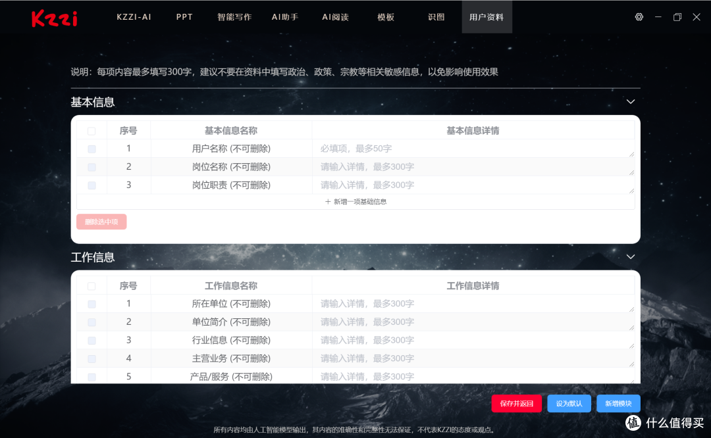The image size is (711, 438).
Task: Click the 单位简介 (不可删除) cell
Action: coord(231,322)
